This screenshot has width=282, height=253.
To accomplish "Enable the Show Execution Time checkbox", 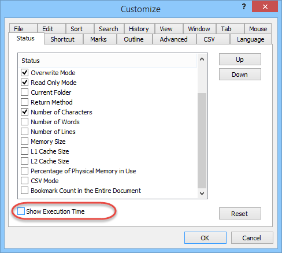I will click(x=21, y=211).
